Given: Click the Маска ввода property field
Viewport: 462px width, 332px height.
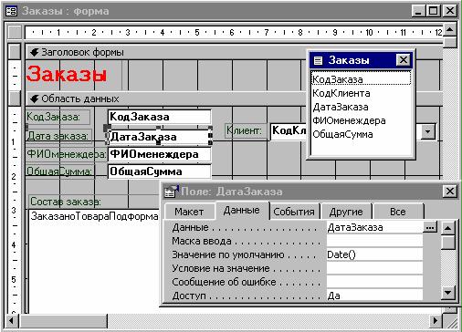Looking at the screenshot, I should tap(374, 241).
